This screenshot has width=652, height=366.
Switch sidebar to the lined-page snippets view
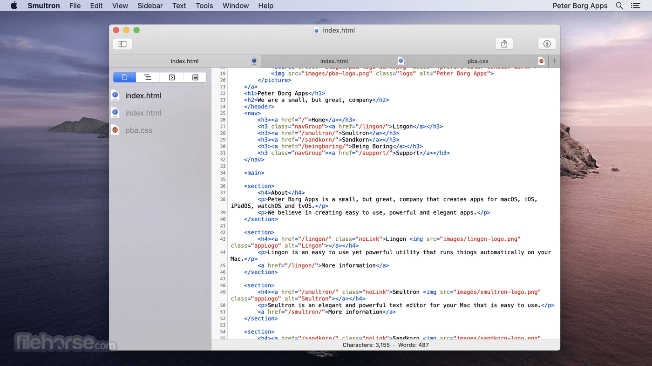195,77
